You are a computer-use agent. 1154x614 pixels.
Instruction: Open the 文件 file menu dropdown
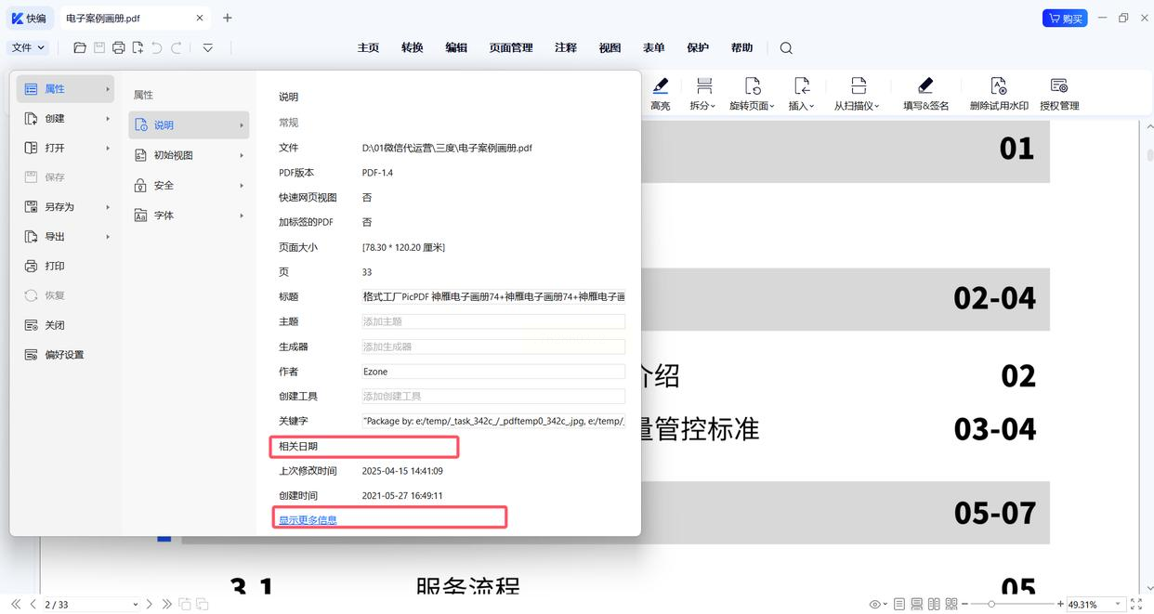pyautogui.click(x=28, y=47)
